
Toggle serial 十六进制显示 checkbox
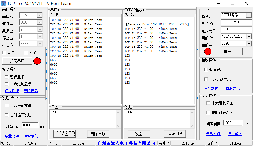pos(7,84)
